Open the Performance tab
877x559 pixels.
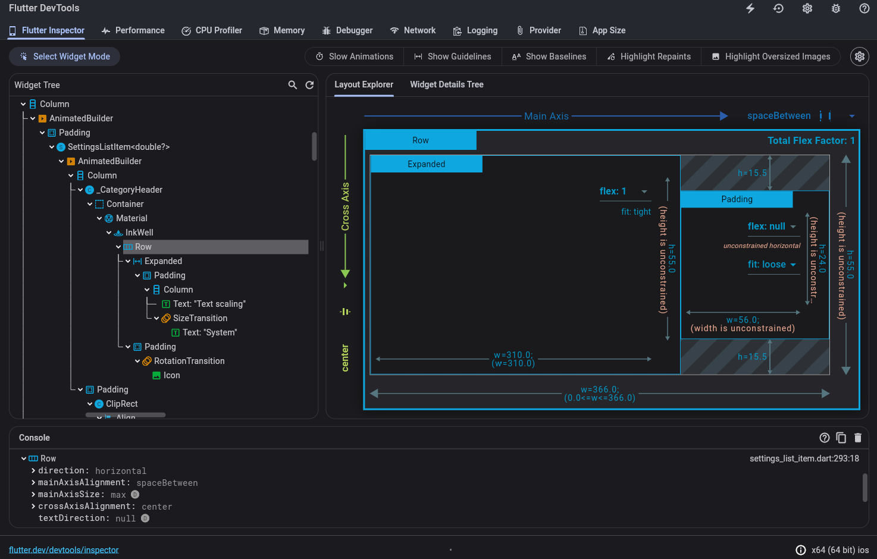pyautogui.click(x=133, y=30)
